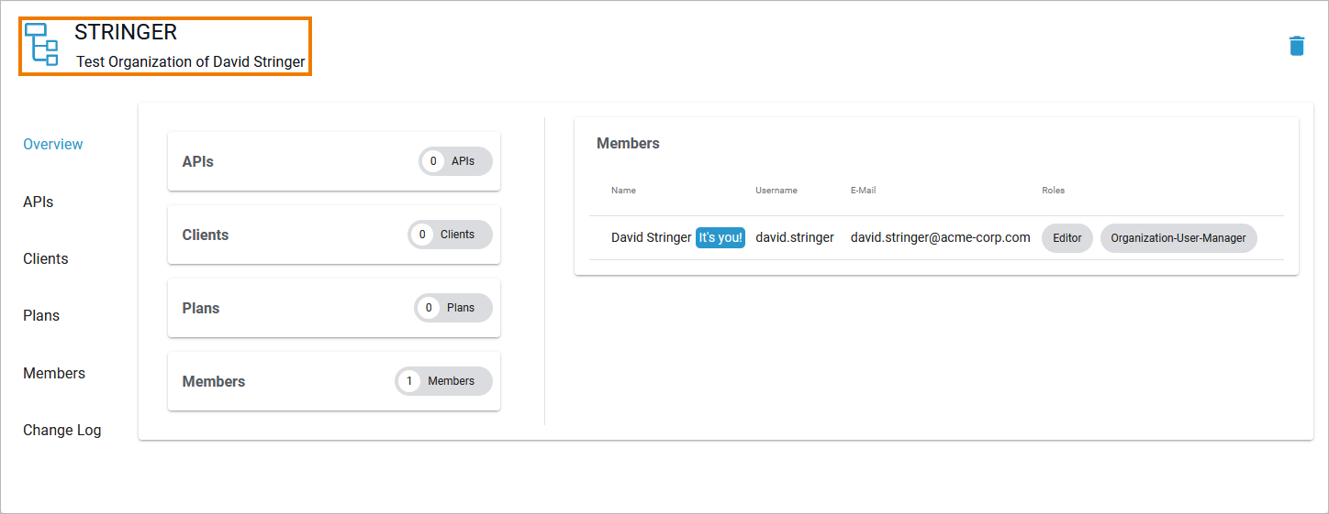Click the 1 Members count chip

[x=443, y=381]
